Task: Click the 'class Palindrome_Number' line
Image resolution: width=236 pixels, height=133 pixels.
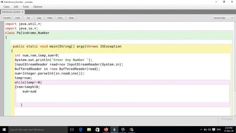Action: point(27,33)
